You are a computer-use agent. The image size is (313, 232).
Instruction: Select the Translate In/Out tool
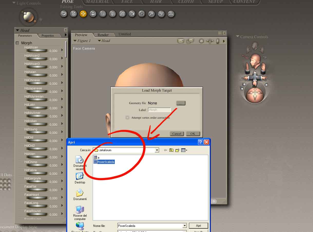(x=93, y=14)
